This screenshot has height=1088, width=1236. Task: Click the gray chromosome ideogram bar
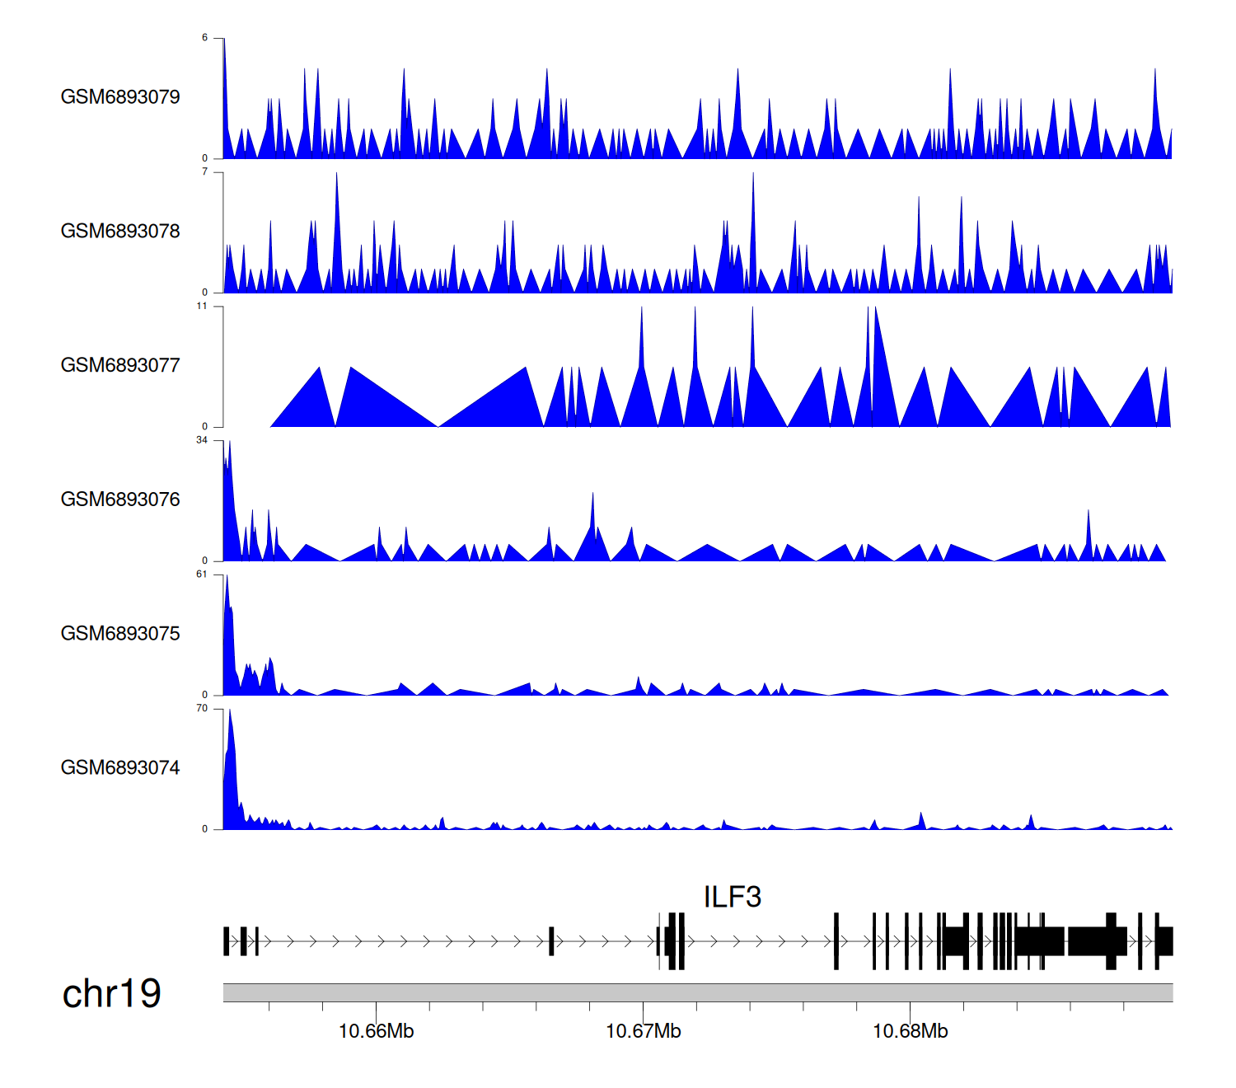pos(697,992)
